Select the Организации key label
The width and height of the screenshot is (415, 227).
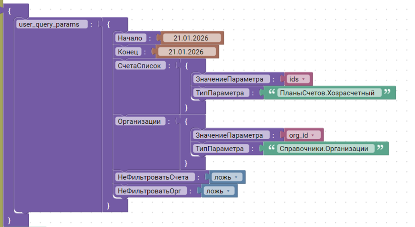pos(139,121)
